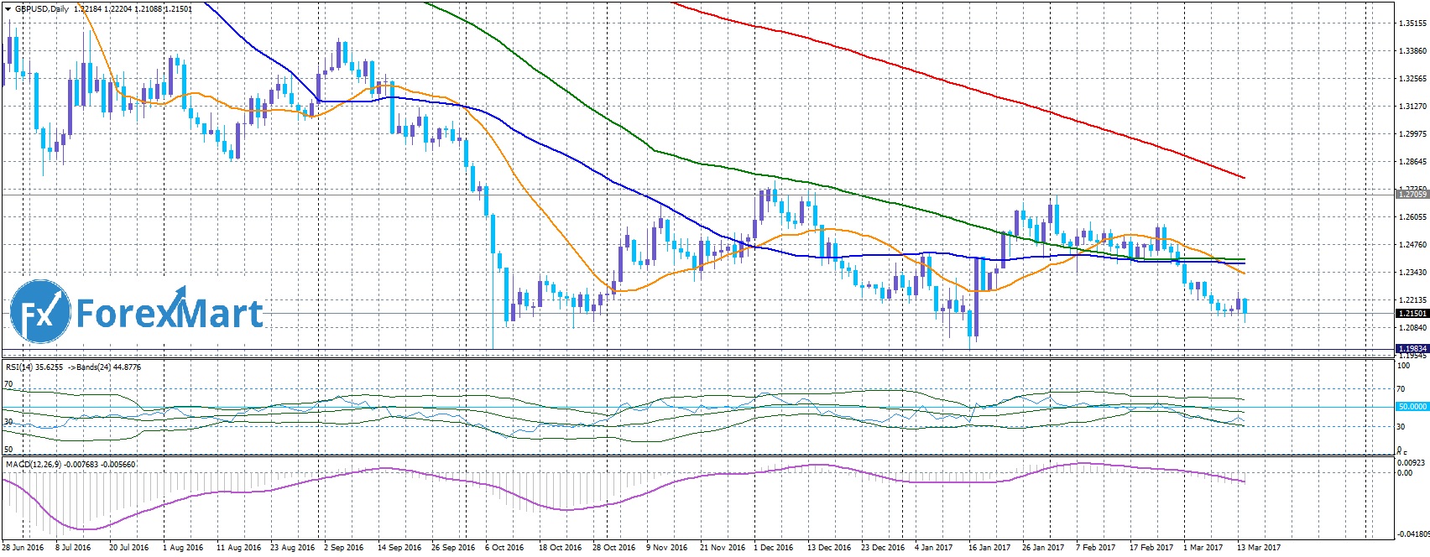Click the GBPUSD,Daily chart title
Image resolution: width=1430 pixels, height=557 pixels.
[x=42, y=9]
